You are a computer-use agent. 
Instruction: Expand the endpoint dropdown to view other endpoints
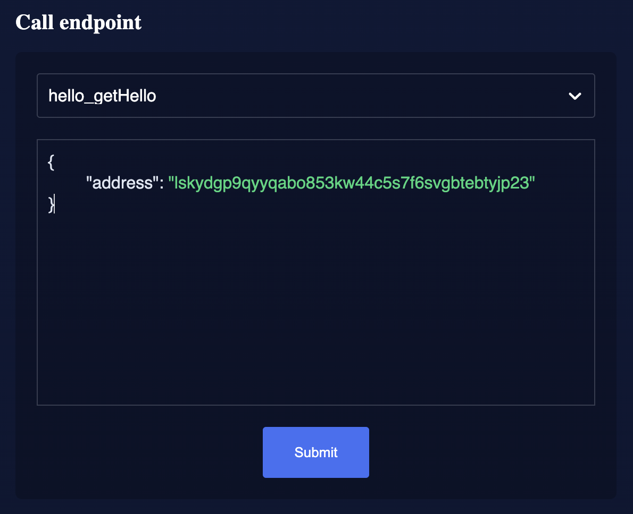(x=315, y=96)
